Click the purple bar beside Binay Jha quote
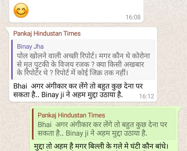187x151 pixels. pyautogui.click(x=12, y=60)
